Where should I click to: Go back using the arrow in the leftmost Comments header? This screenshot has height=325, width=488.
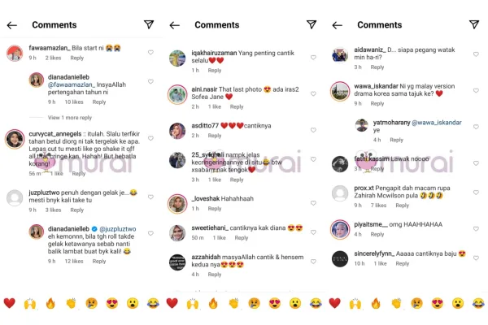tap(12, 25)
